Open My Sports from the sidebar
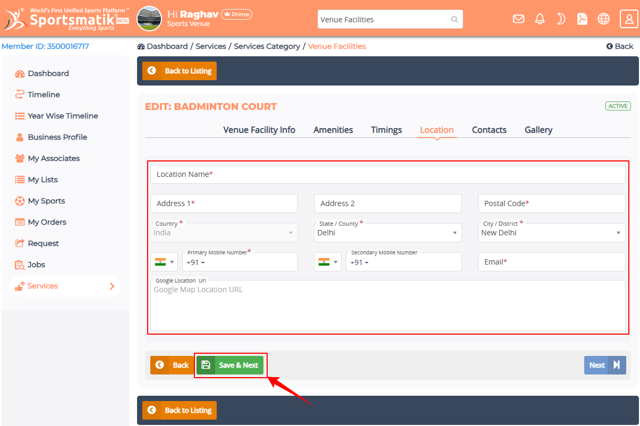The width and height of the screenshot is (640, 426). click(46, 201)
